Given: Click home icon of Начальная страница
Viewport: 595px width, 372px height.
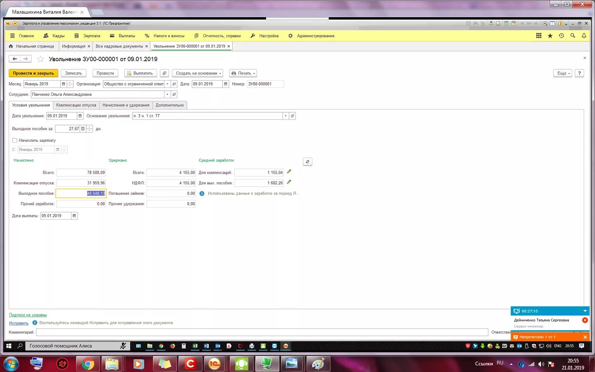Looking at the screenshot, I should click(x=11, y=46).
